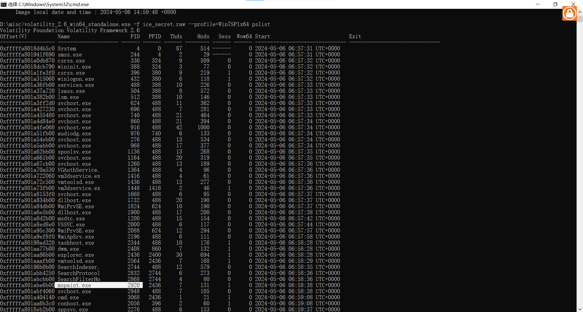Click PID 2436 of explorer.exe row
583x312 pixels.
[134, 255]
